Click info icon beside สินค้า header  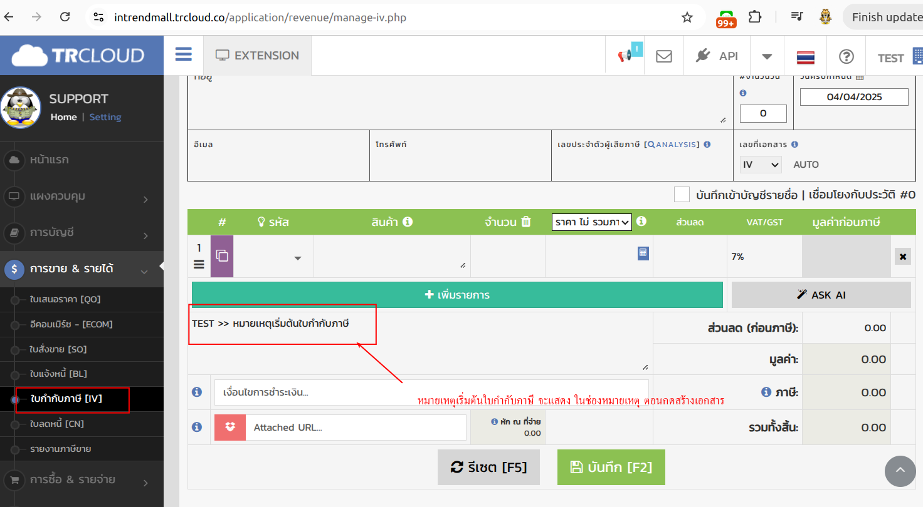(408, 222)
